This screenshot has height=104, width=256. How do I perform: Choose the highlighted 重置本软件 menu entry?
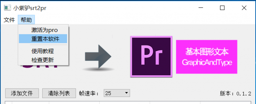(x=43, y=39)
